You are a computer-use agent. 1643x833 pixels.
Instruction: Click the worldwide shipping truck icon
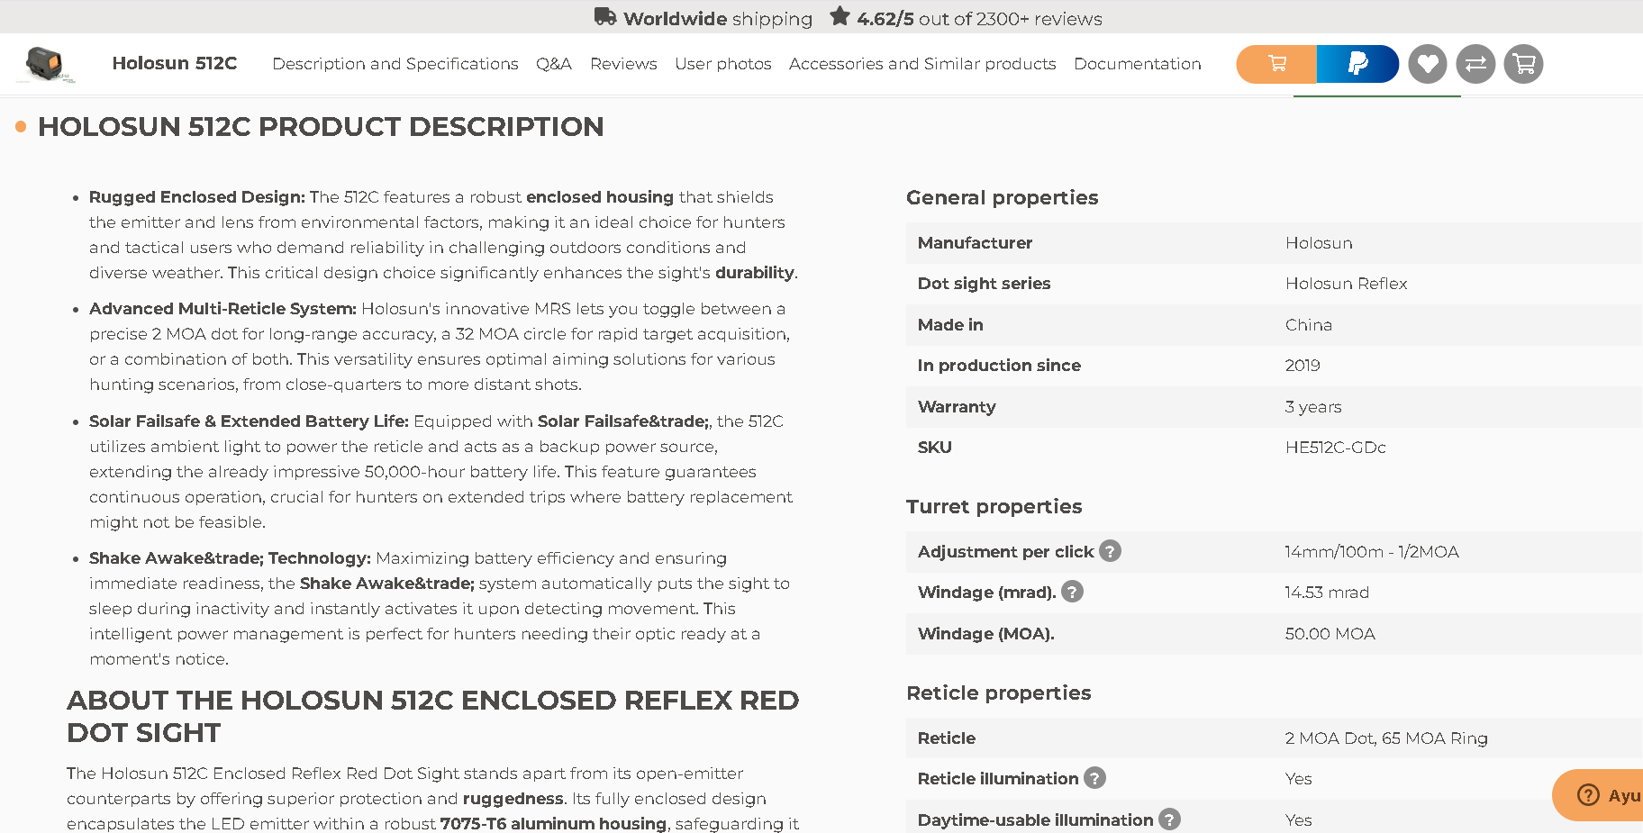(605, 17)
